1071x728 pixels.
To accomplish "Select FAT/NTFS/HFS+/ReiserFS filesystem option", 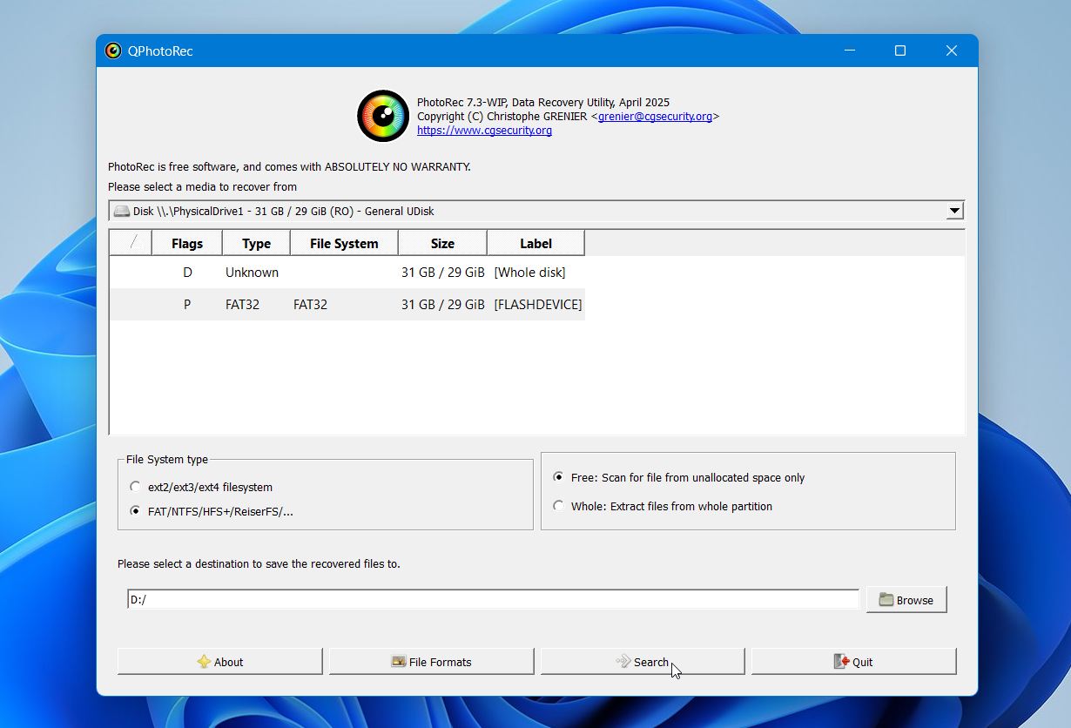I will click(x=135, y=511).
